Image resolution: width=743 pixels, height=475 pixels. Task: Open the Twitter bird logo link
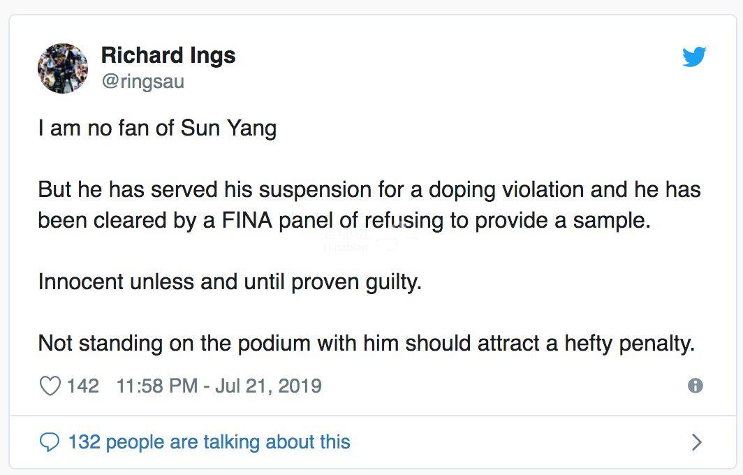click(694, 57)
